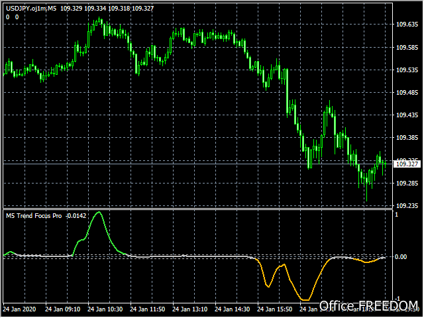
Task: Click the indicator value -0.0142
Action: (76, 216)
